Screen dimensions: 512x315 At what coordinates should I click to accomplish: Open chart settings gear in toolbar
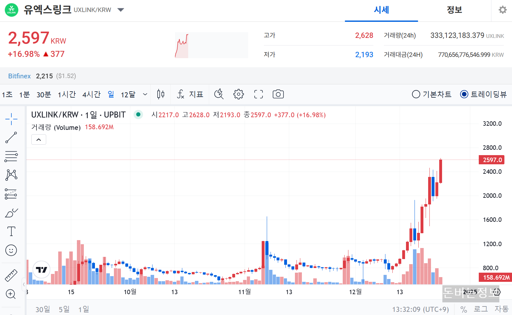(239, 94)
